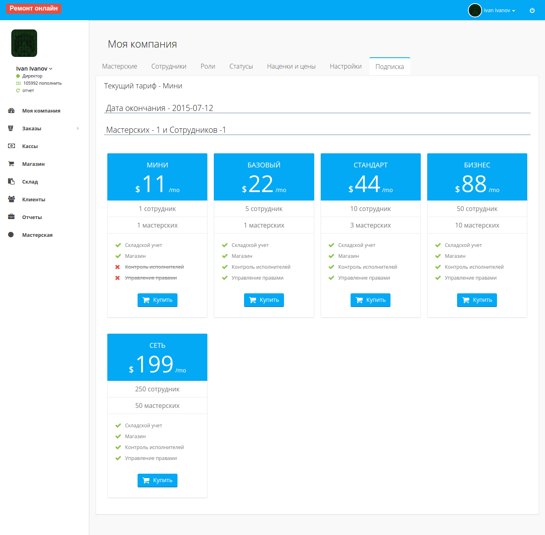This screenshot has width=545, height=535.
Task: Expand the Ivan Ivanov sidebar profile menu
Action: [x=34, y=69]
